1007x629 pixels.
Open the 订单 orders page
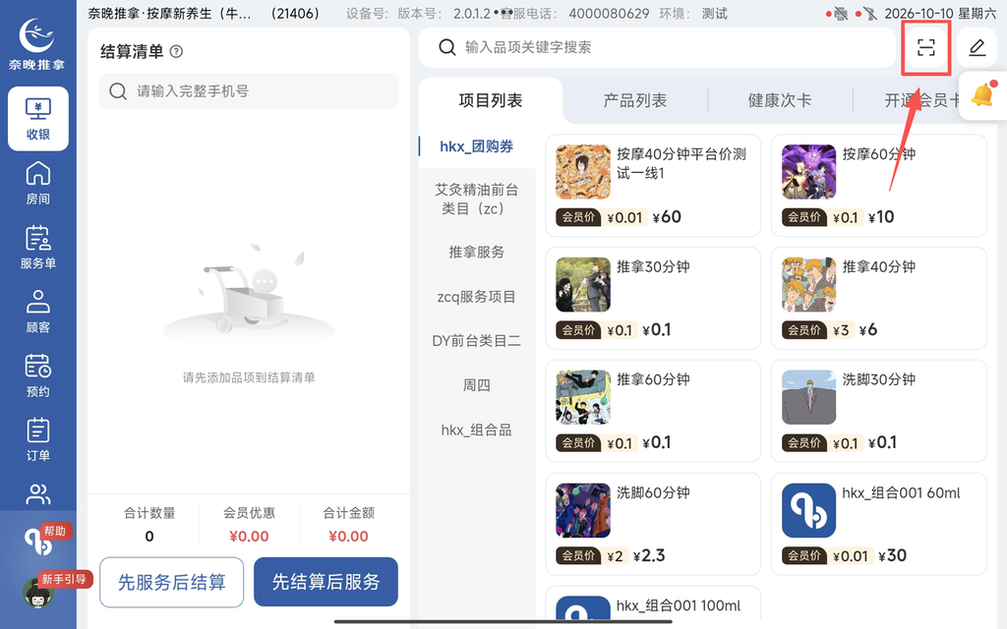click(38, 439)
